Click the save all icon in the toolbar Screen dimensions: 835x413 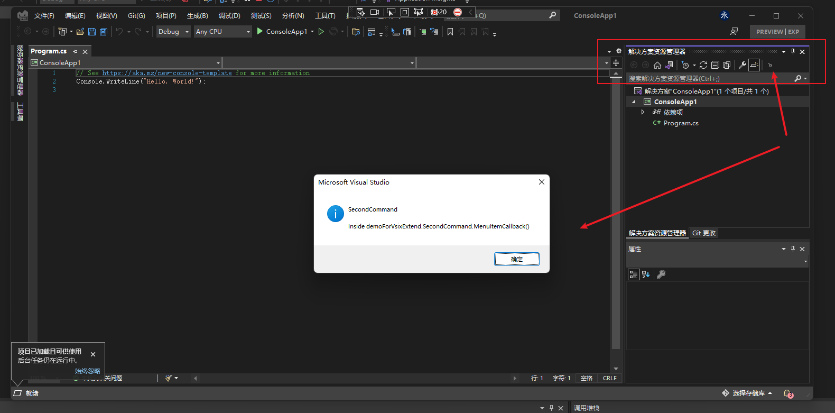[x=104, y=32]
